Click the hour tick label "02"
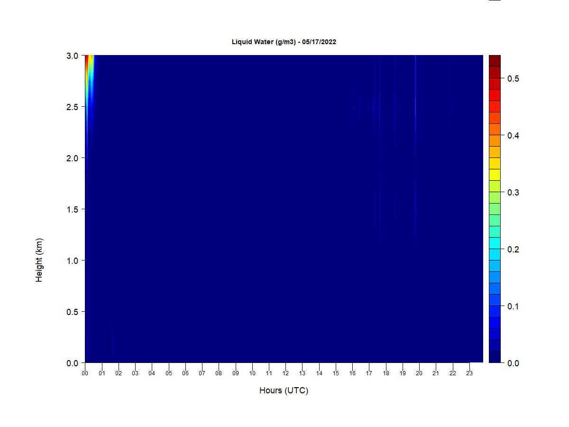This screenshot has width=569, height=427. tap(119, 373)
